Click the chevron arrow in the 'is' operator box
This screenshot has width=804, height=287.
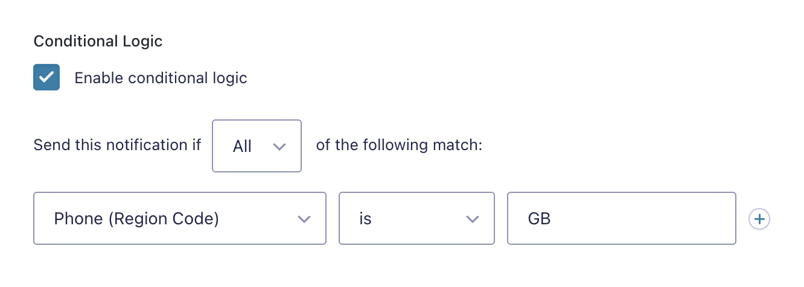coord(473,219)
